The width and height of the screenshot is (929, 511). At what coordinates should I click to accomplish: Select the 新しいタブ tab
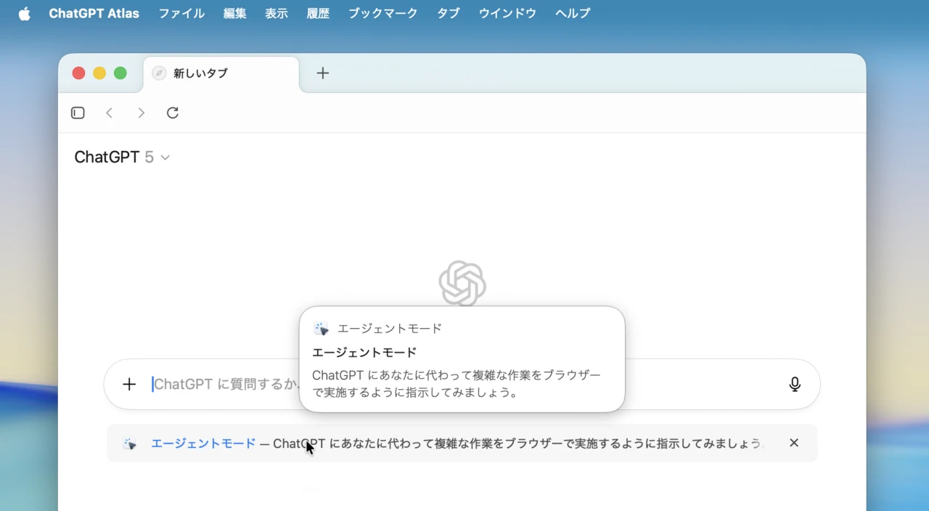[x=221, y=73]
